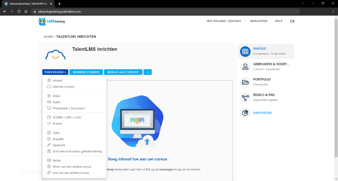Open the three-dots more options button
The image size is (338, 181).
pos(148,72)
